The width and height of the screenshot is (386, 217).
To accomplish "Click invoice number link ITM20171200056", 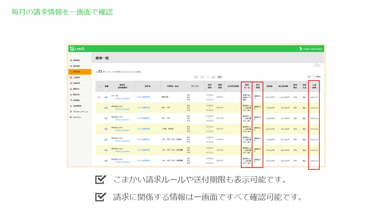I will tap(122, 99).
